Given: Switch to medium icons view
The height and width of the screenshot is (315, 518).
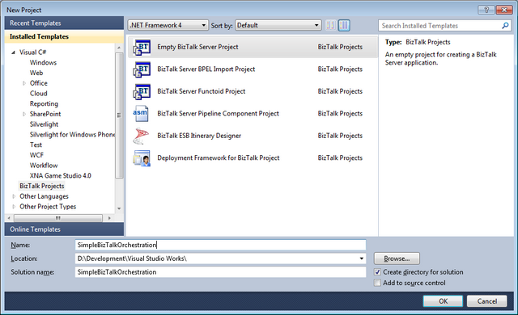Looking at the screenshot, I should 344,25.
